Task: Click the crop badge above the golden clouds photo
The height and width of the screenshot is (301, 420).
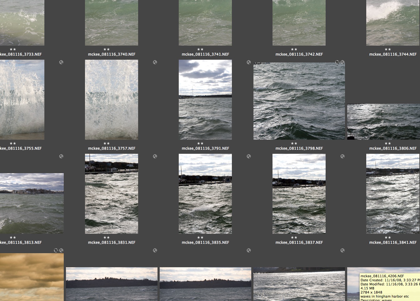Action: pos(56,250)
